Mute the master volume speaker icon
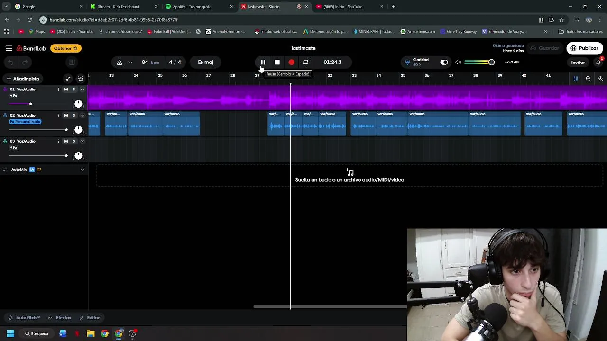This screenshot has height=341, width=607. coord(458,62)
